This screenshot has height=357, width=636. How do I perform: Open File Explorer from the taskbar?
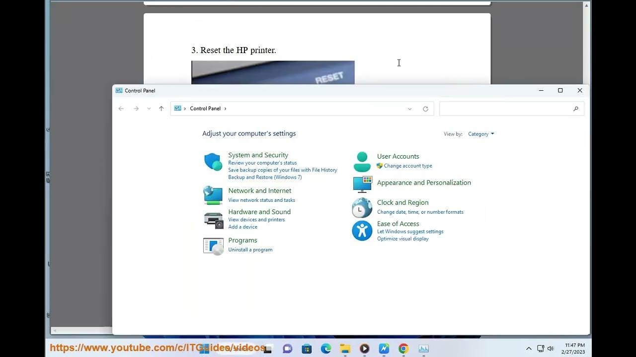[x=345, y=349]
